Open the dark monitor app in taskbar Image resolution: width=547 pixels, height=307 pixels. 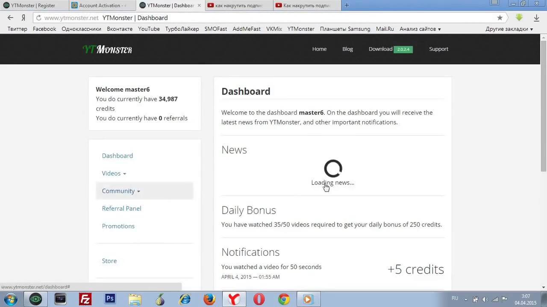(x=60, y=299)
